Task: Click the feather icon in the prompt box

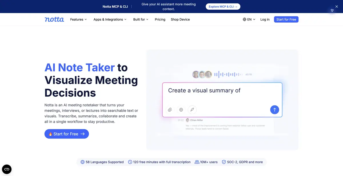Action: 192,110
